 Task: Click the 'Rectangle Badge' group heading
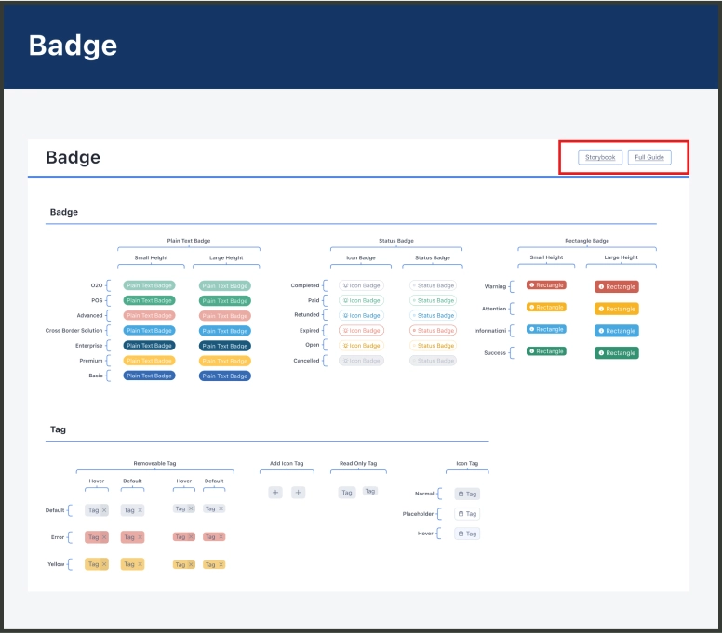click(587, 241)
